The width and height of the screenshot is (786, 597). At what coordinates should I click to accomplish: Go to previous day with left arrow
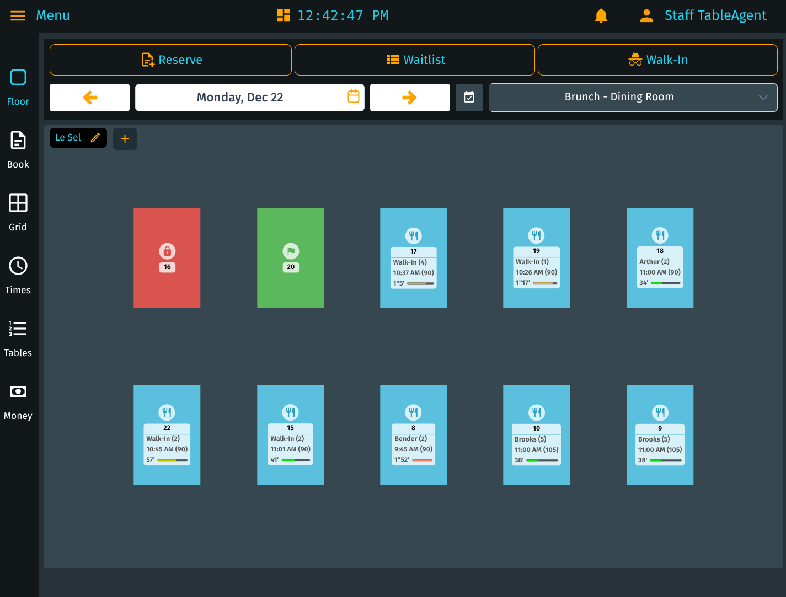[90, 98]
